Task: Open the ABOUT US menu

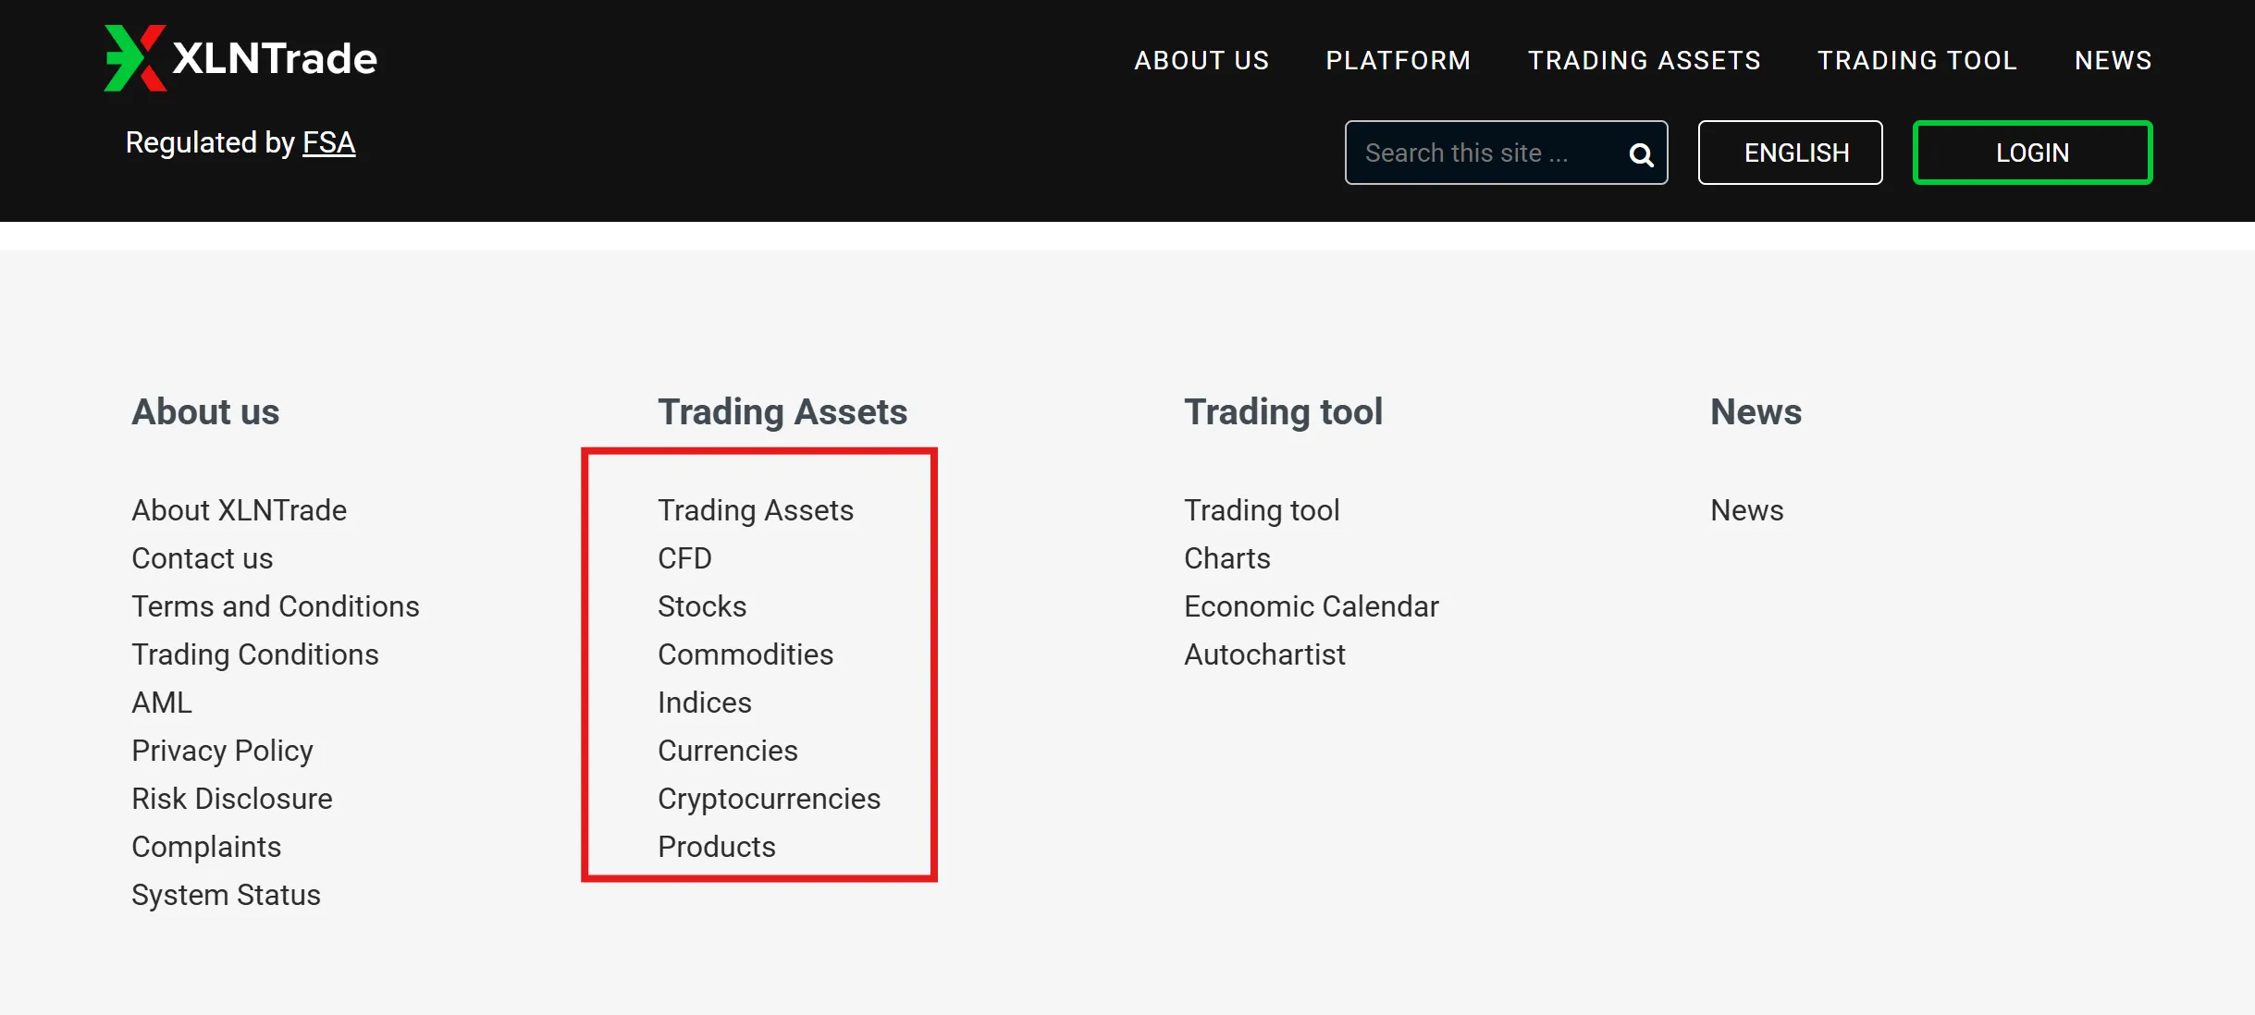Action: (1201, 60)
